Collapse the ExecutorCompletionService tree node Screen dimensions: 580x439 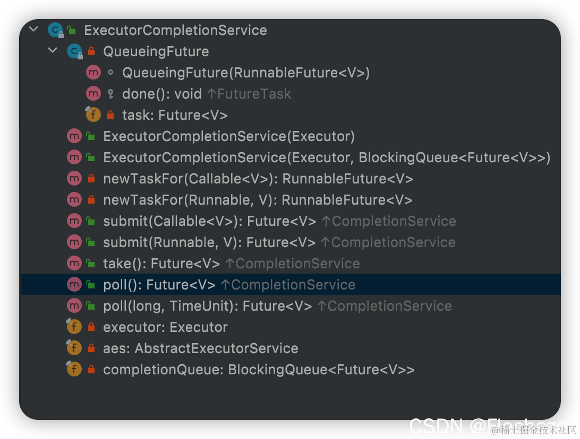[33, 30]
